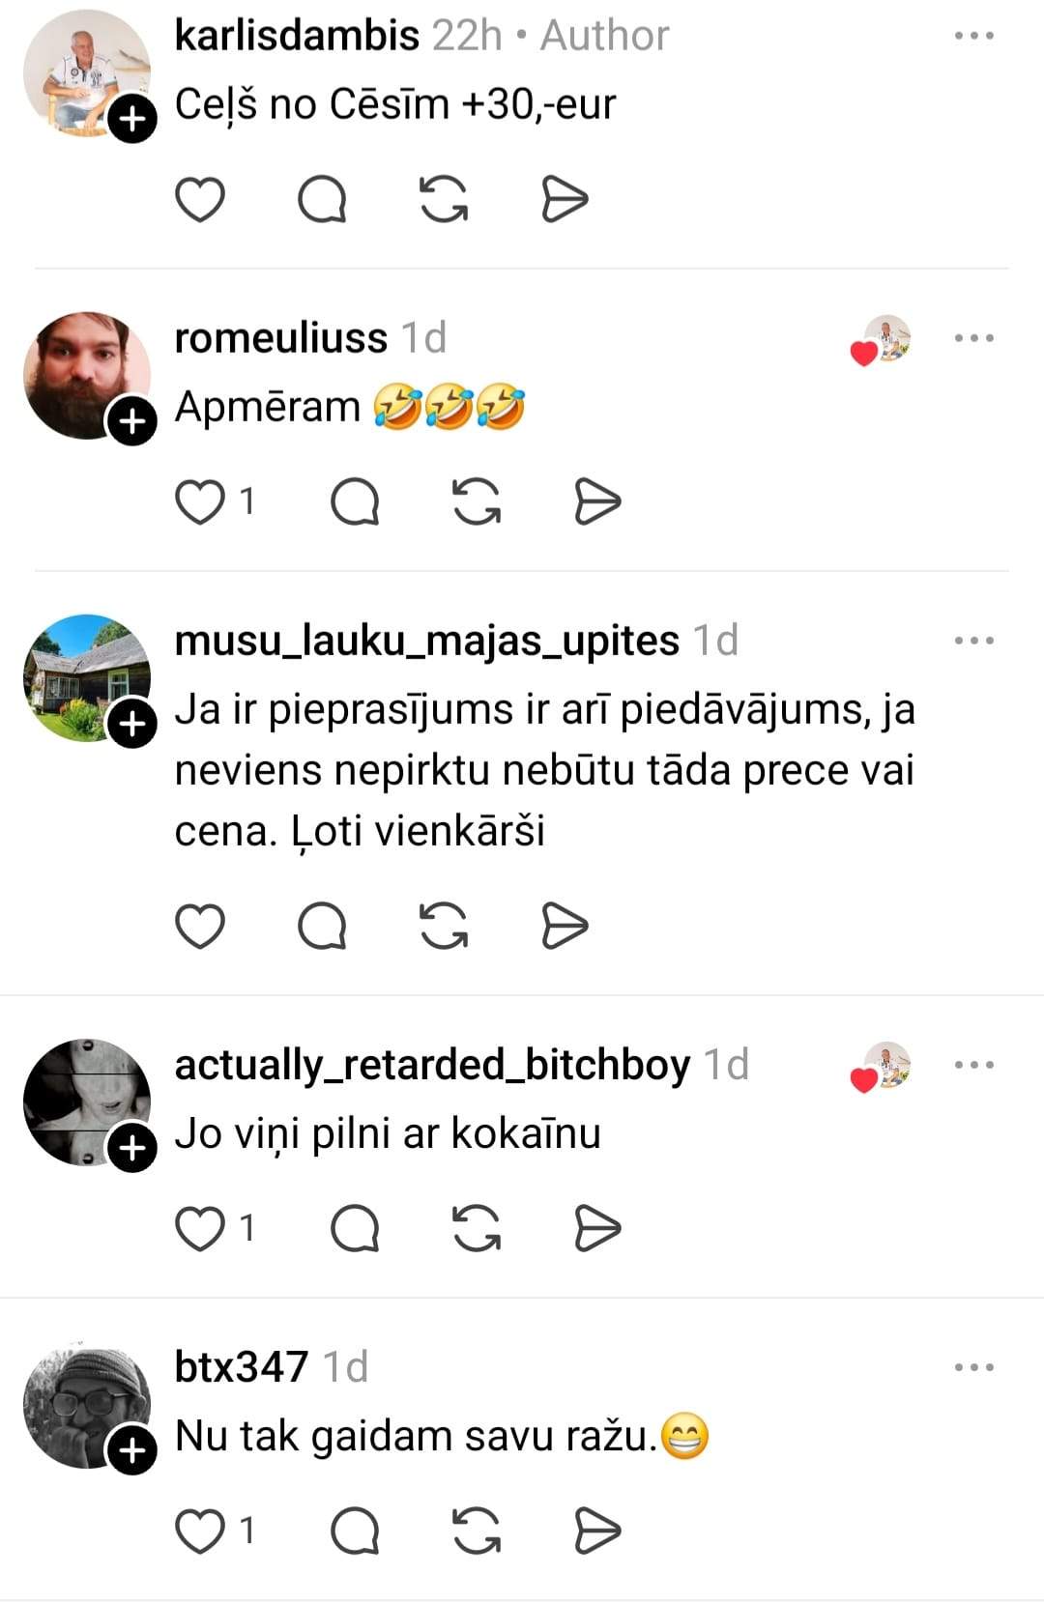1044x1603 pixels.
Task: Follow musu_lauku_majas_upites using plus badge
Action: point(132,724)
